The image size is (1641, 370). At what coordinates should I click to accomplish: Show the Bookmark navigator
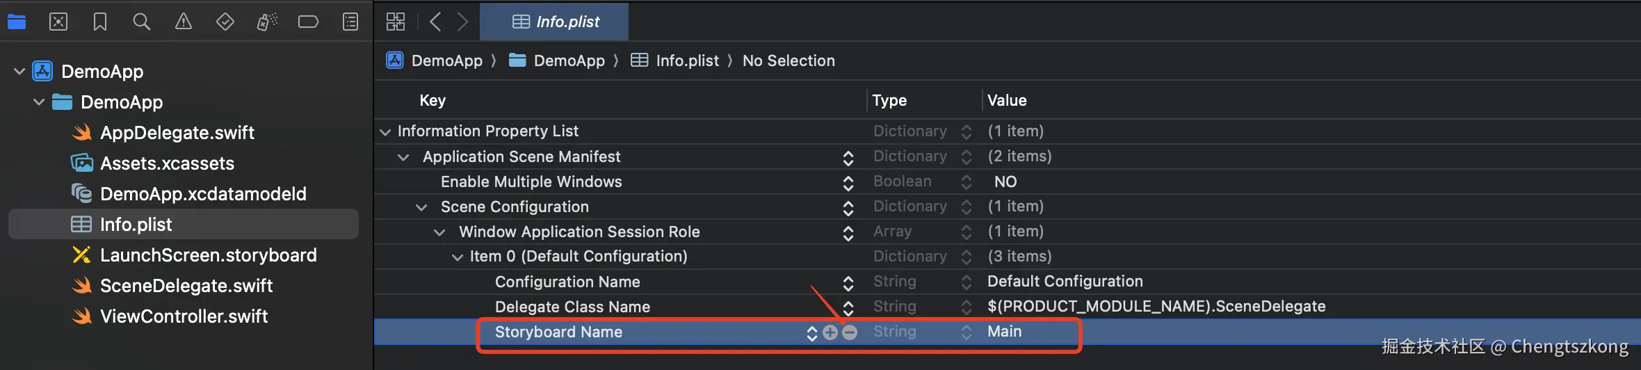pos(100,22)
